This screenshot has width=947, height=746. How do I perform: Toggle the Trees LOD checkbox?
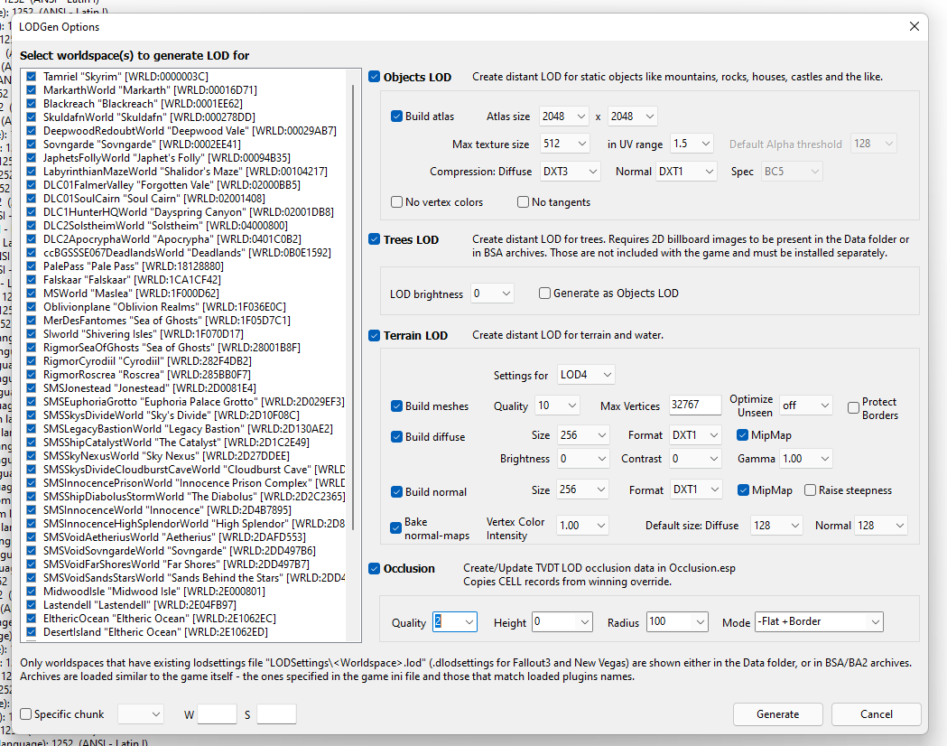375,239
